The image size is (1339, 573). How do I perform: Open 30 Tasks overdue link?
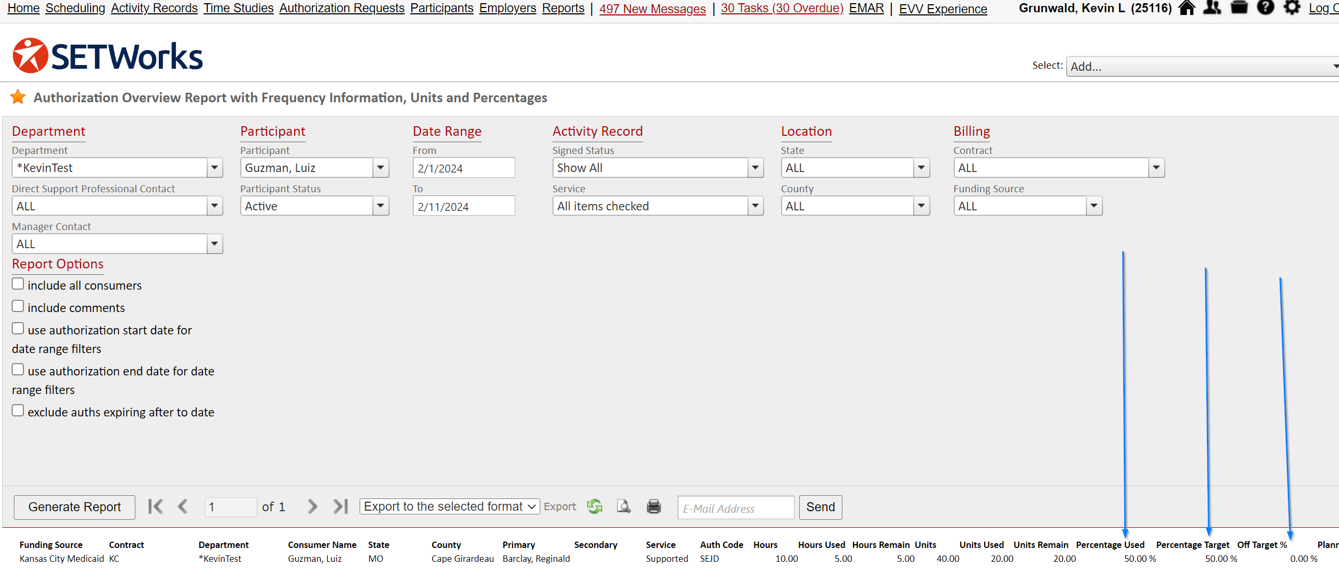pyautogui.click(x=782, y=8)
